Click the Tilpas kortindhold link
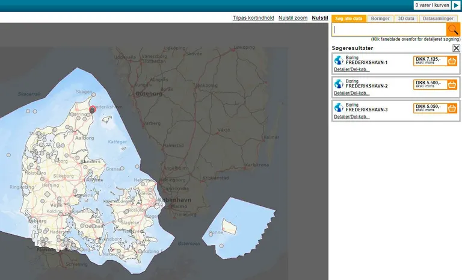Image resolution: width=462 pixels, height=280 pixels. point(253,18)
